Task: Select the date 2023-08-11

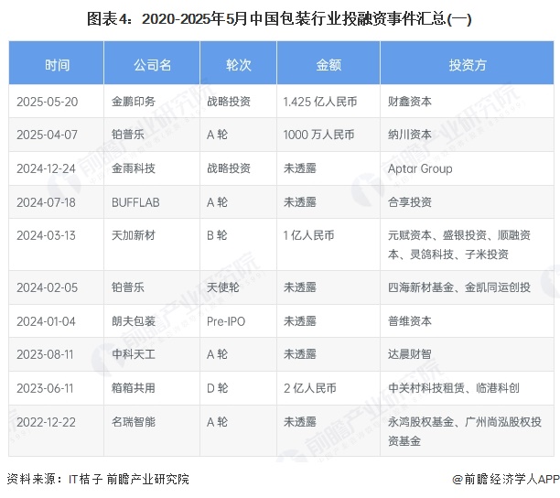Action: tap(45, 354)
